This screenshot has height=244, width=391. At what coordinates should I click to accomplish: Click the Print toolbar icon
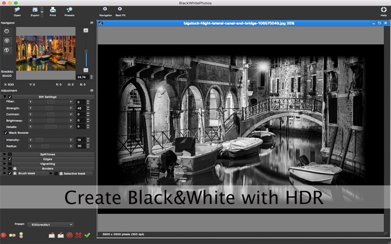[53, 11]
